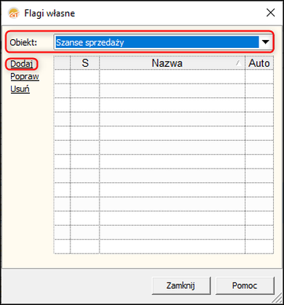The width and height of the screenshot is (284, 305).
Task: Close the Flagi własne dialog
Action: click(270, 13)
